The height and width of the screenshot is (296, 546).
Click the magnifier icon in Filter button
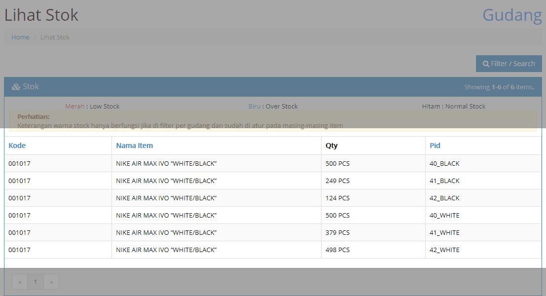(486, 64)
